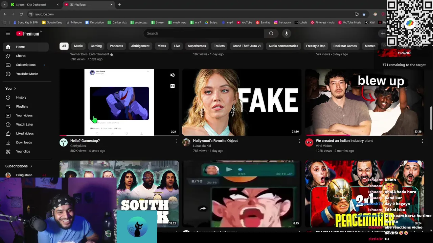Open the Hollywood's Favorite Object title
433x243 pixels.
point(215,141)
